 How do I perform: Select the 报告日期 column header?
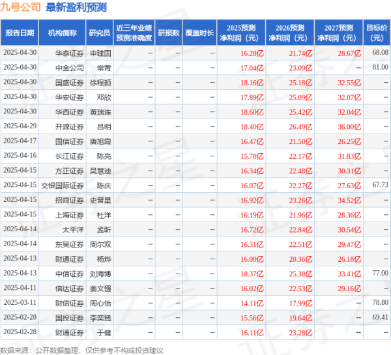point(20,33)
